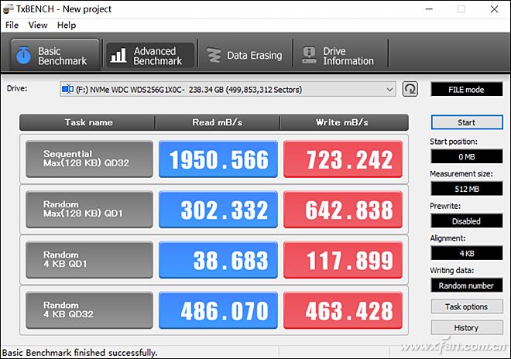
Task: Click the Alignment: label
Action: (x=448, y=238)
